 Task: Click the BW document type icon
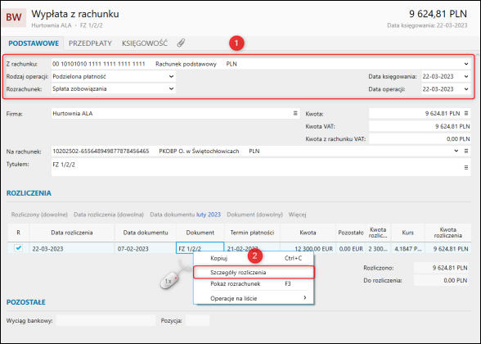pyautogui.click(x=14, y=17)
